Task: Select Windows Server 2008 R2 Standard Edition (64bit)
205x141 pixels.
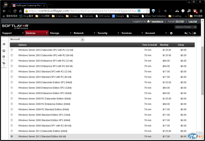Action: tap(12, 109)
